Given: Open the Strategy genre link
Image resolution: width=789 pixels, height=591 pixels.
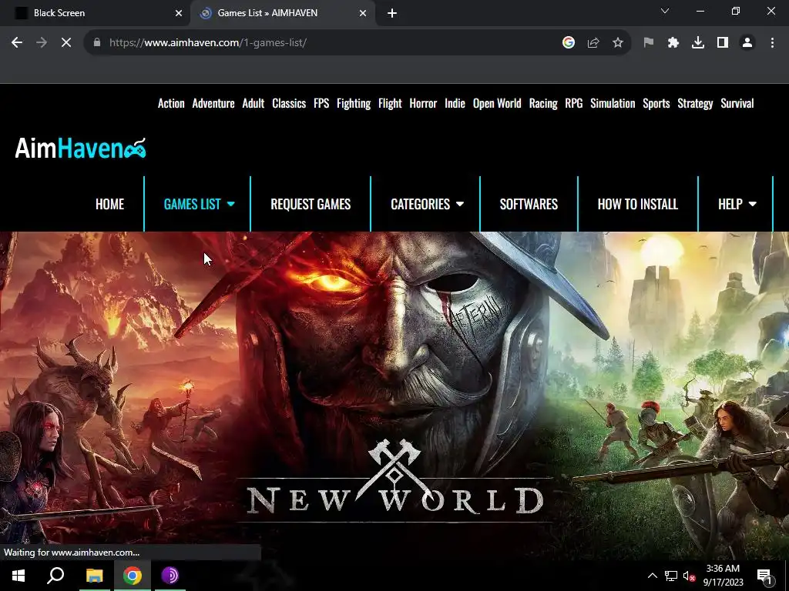Looking at the screenshot, I should click(695, 104).
